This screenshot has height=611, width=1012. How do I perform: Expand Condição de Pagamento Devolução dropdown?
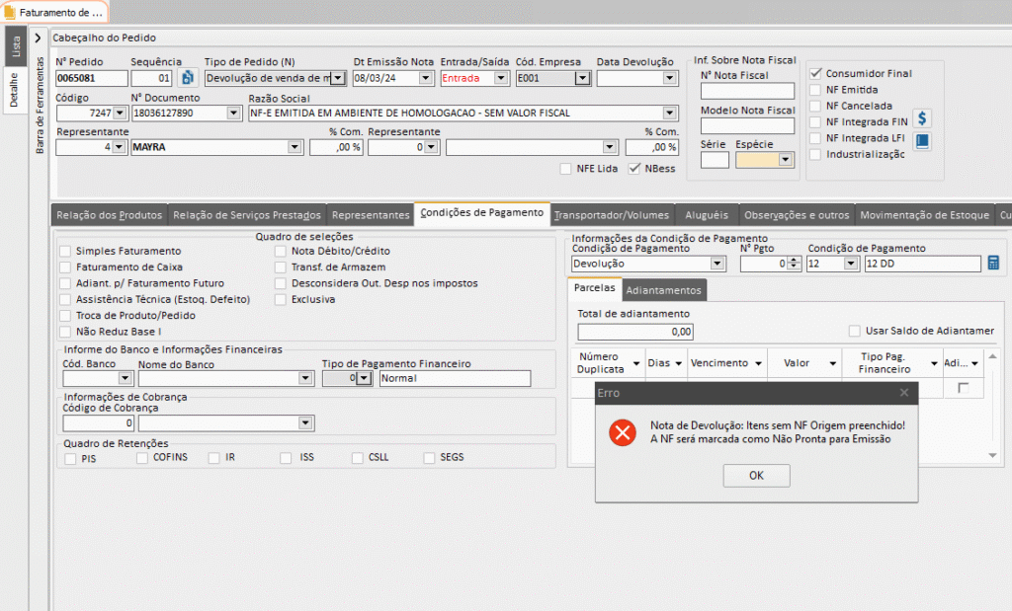[x=717, y=263]
